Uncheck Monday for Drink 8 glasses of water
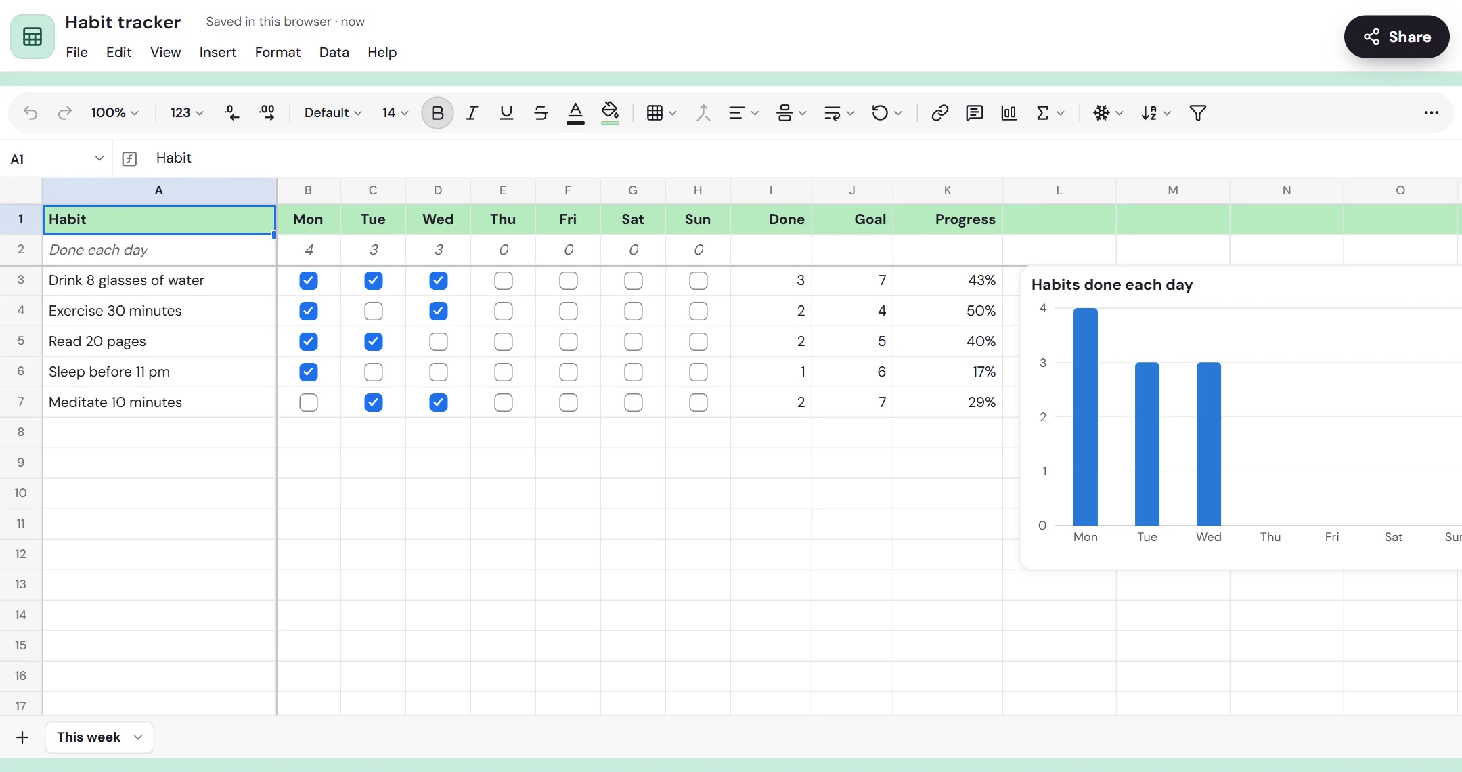The width and height of the screenshot is (1462, 772). click(309, 280)
